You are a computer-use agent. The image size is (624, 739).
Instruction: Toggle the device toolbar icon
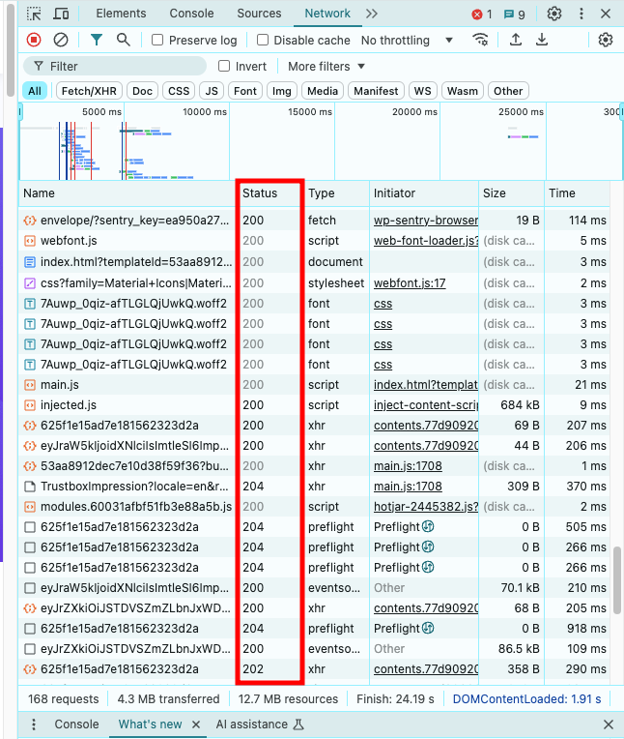(x=61, y=14)
